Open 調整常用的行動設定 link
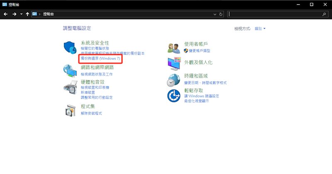The height and width of the screenshot is (174, 332). coord(97,98)
